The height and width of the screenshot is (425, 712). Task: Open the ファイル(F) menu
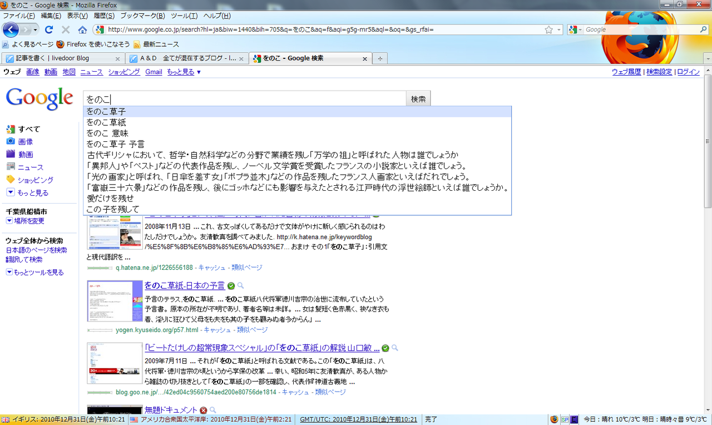click(19, 16)
